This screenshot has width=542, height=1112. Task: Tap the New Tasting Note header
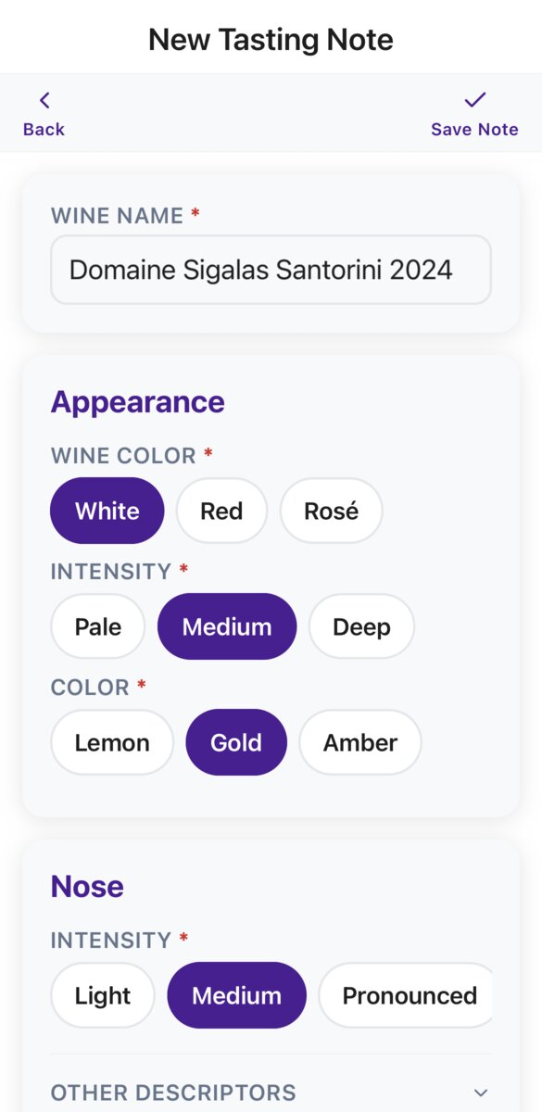(271, 39)
